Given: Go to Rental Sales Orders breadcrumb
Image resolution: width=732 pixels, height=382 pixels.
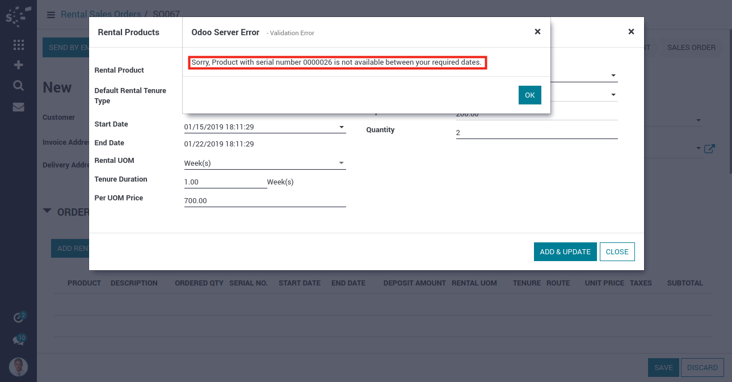Looking at the screenshot, I should coord(101,14).
